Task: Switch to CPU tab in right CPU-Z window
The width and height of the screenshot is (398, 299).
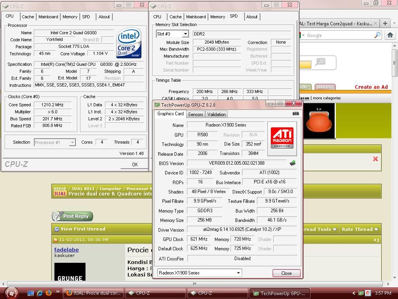Action: 157,17
